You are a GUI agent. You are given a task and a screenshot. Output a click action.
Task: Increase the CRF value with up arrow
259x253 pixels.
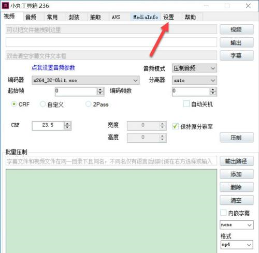(x=67, y=124)
